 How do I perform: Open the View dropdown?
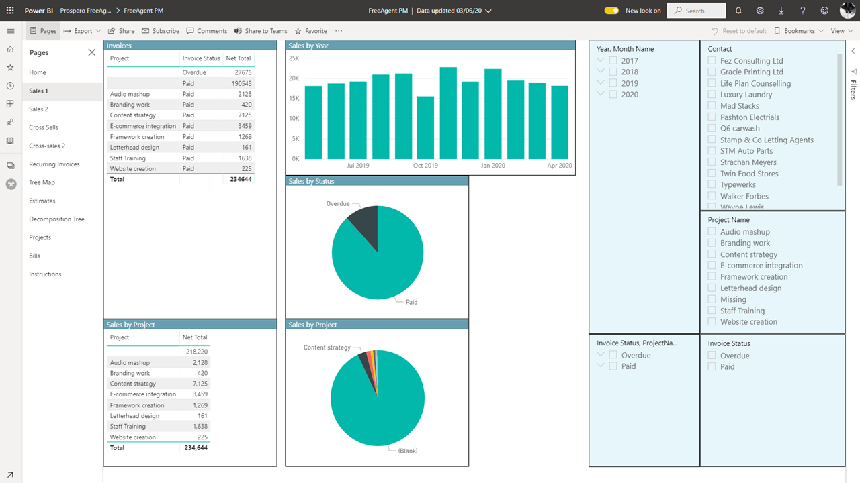point(842,31)
